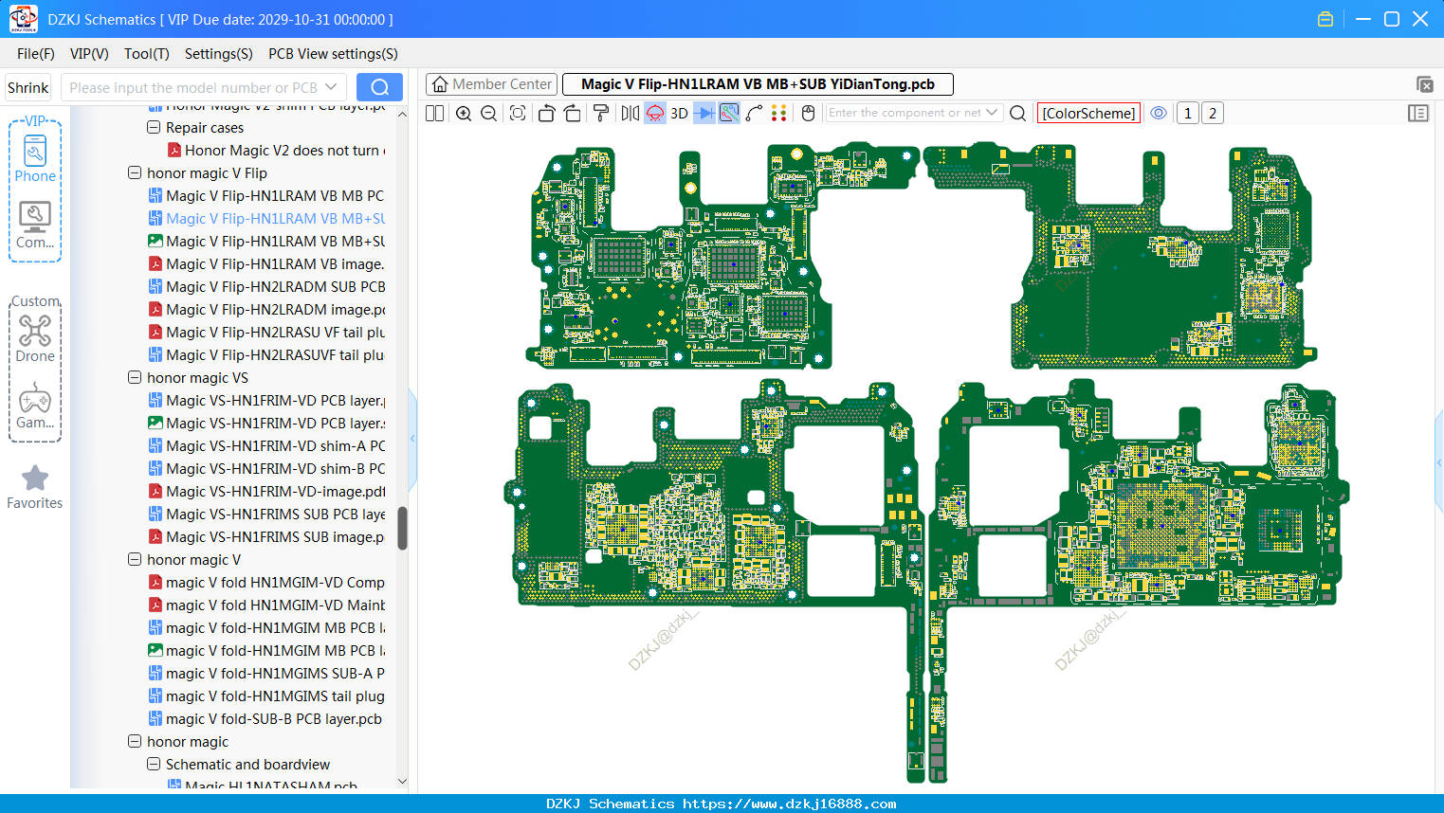Click the zoom in magnifier icon
This screenshot has height=813, width=1444.
pos(464,114)
